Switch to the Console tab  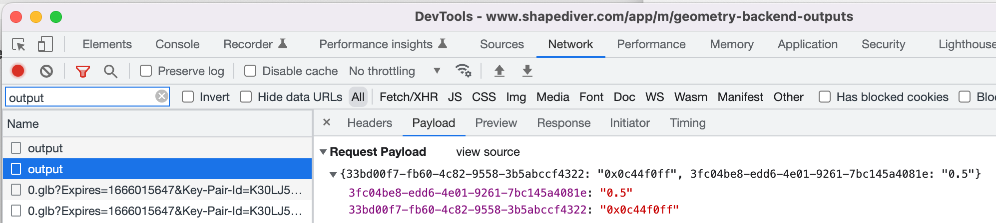[177, 44]
